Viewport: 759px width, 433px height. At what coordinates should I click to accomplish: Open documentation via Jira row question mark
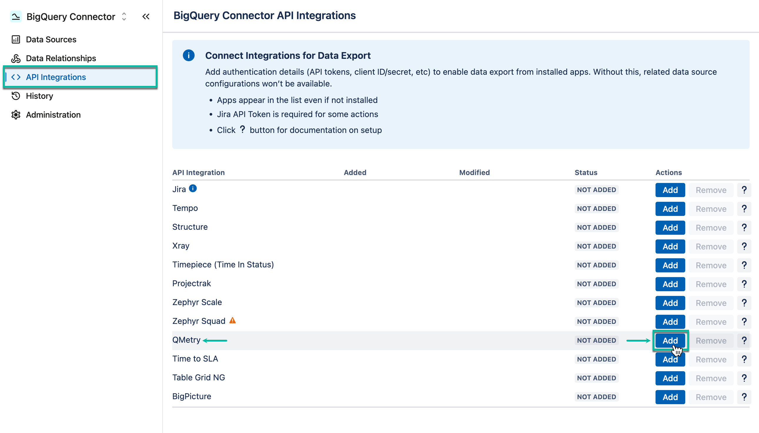coord(744,190)
